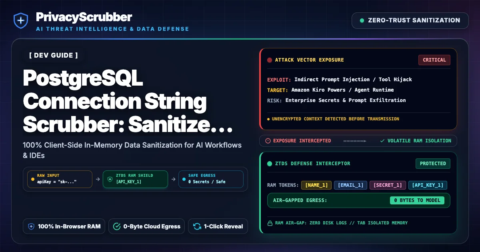Click the [SECRET_1] token chip
The width and height of the screenshot is (480, 252).
click(x=388, y=185)
